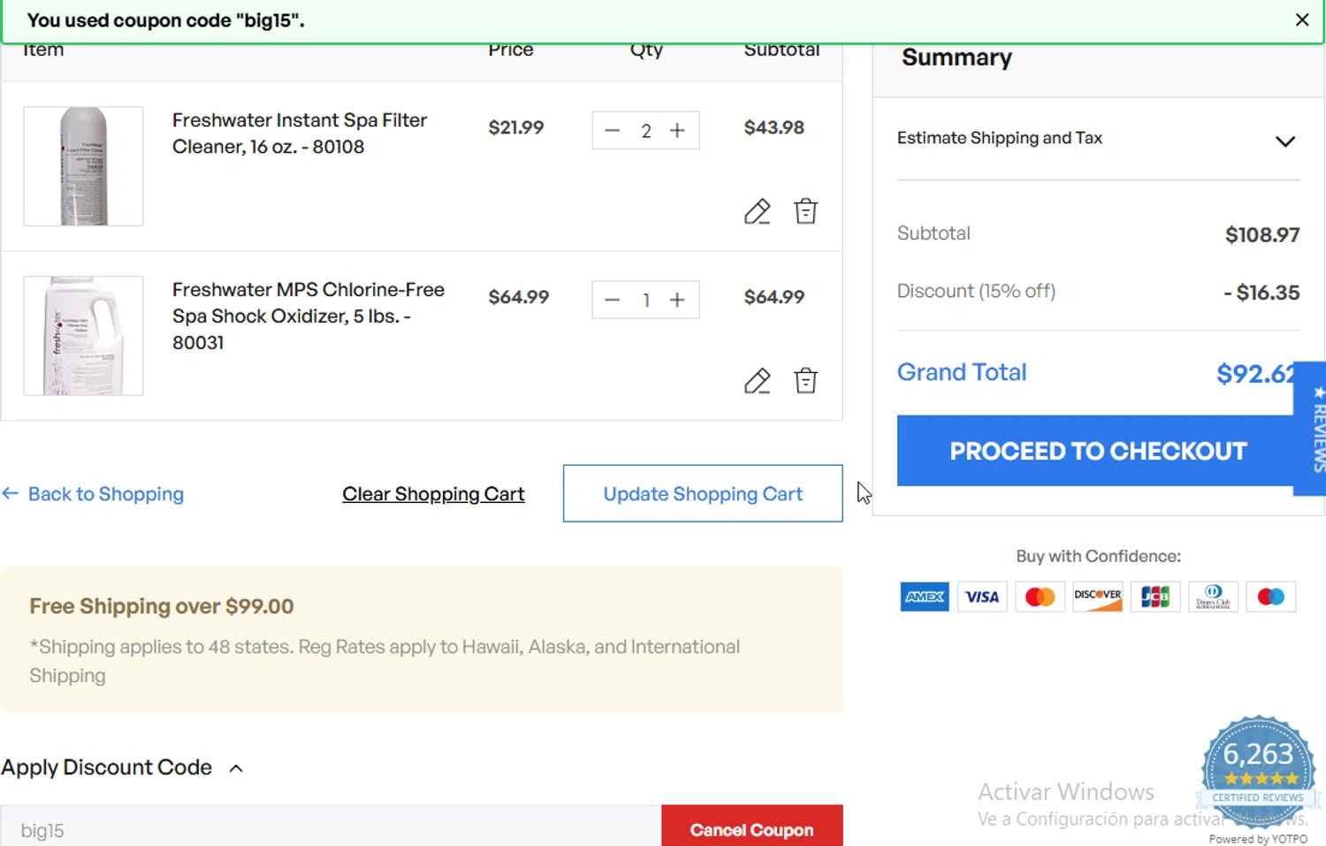Click the $64.99 unit price
Screen dimensions: 1326x846
(518, 297)
